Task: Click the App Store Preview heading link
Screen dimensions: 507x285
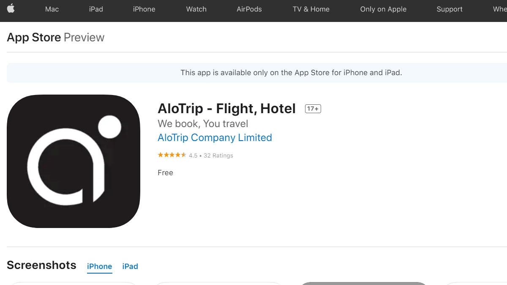Action: point(34,37)
